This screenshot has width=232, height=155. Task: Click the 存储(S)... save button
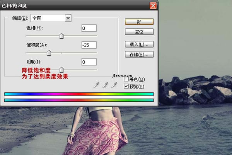[x=139, y=55]
